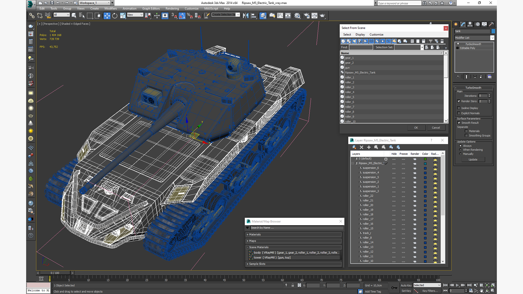The height and width of the screenshot is (294, 523).
Task: Open the Hierarchy panel tab icon
Action: pos(470,24)
